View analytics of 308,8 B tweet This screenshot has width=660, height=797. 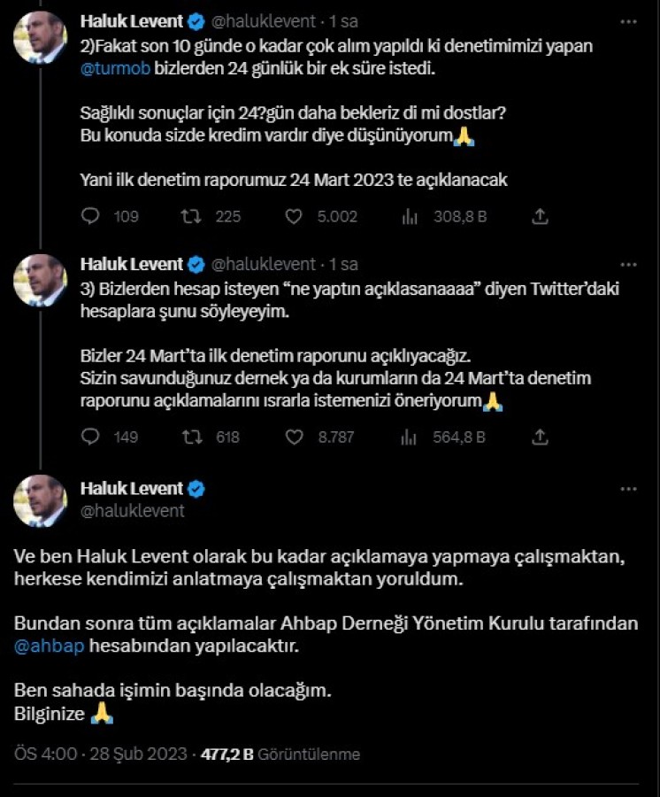tap(410, 216)
